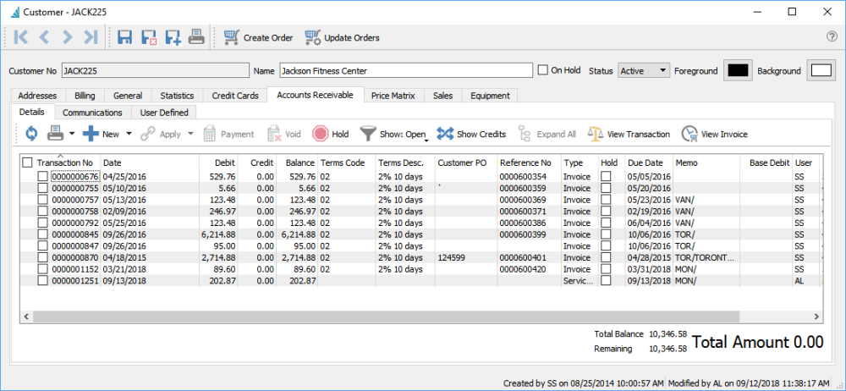Sort by Transaction No column header

click(x=65, y=162)
